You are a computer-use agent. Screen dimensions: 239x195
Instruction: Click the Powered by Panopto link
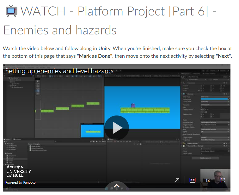[x=21, y=182]
